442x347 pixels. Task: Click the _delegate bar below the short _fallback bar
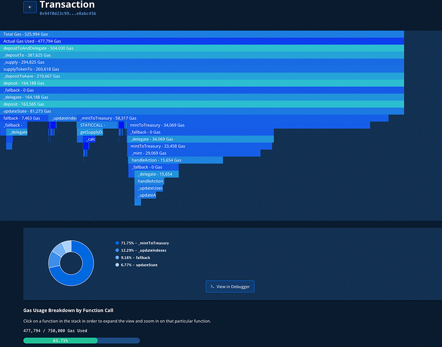(17, 132)
